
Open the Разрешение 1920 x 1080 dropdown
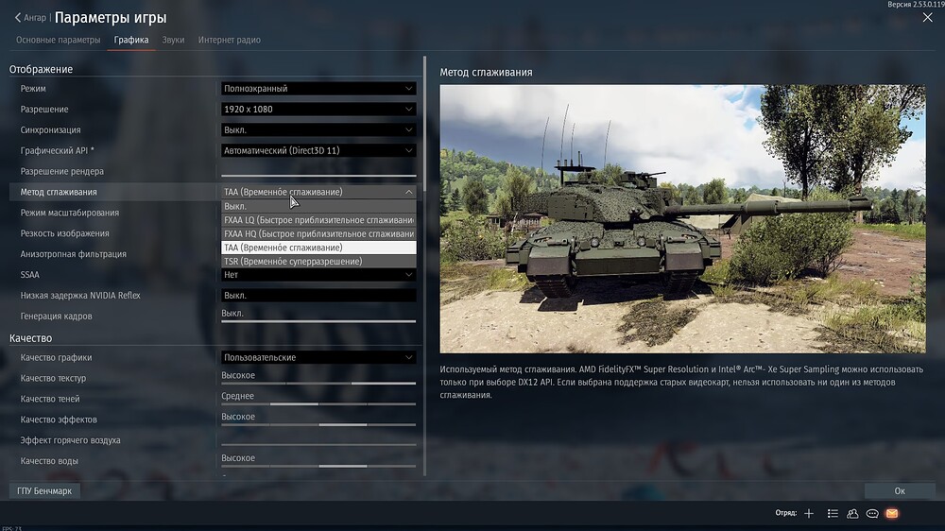click(x=318, y=110)
